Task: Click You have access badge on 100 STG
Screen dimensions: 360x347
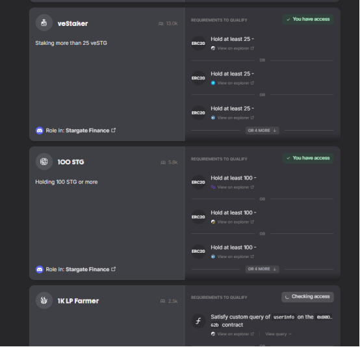Action: tap(308, 158)
